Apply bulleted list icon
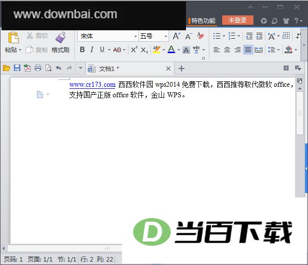308x265 pixels. point(217,36)
